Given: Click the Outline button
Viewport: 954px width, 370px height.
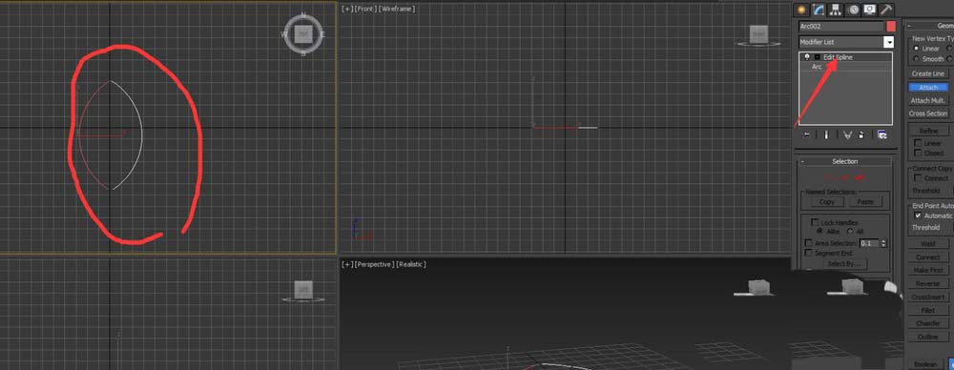Looking at the screenshot, I should click(928, 337).
